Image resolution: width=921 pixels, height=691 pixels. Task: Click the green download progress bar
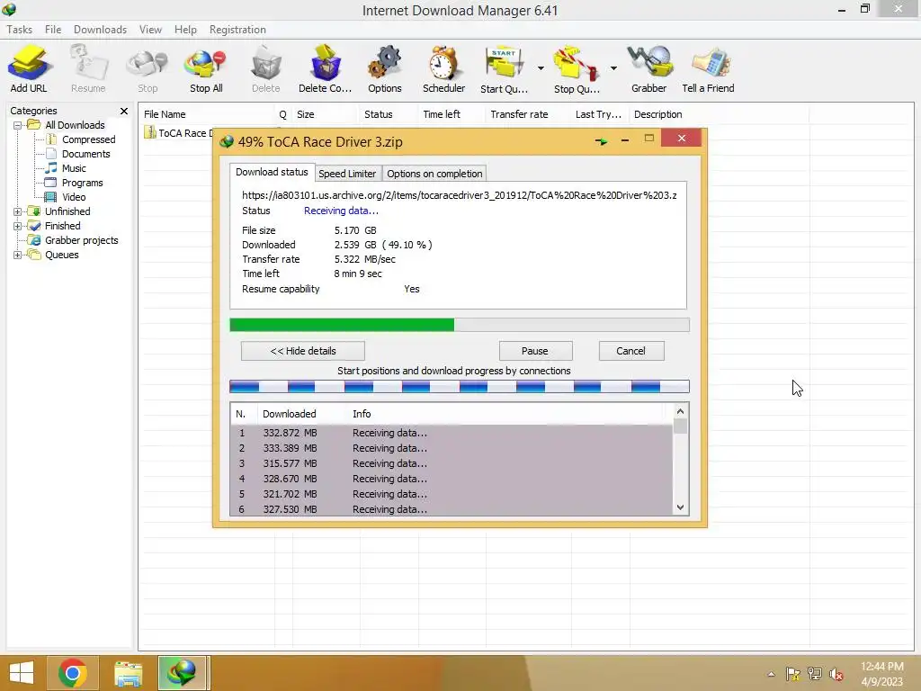point(460,325)
